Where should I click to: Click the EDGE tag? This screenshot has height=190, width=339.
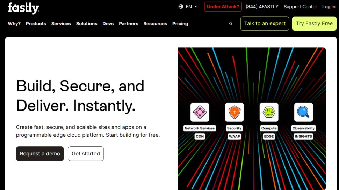(269, 136)
